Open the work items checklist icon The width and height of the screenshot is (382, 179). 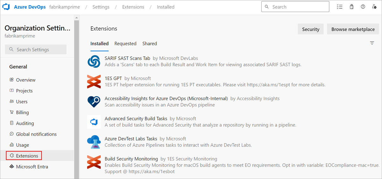tap(340, 7)
